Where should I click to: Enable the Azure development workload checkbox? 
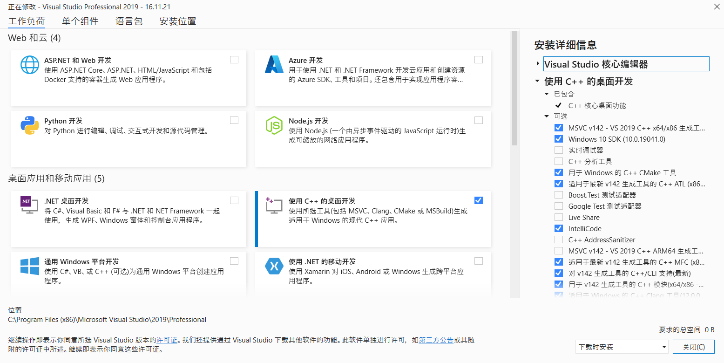[479, 60]
